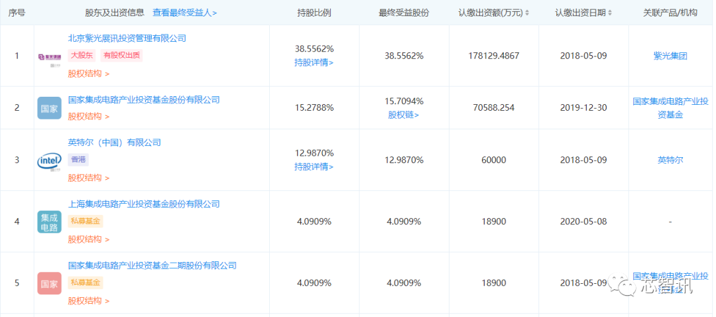
Task: Open 国家集成电路产业投资基金二期股份有限公司 link
Action: coord(152,265)
